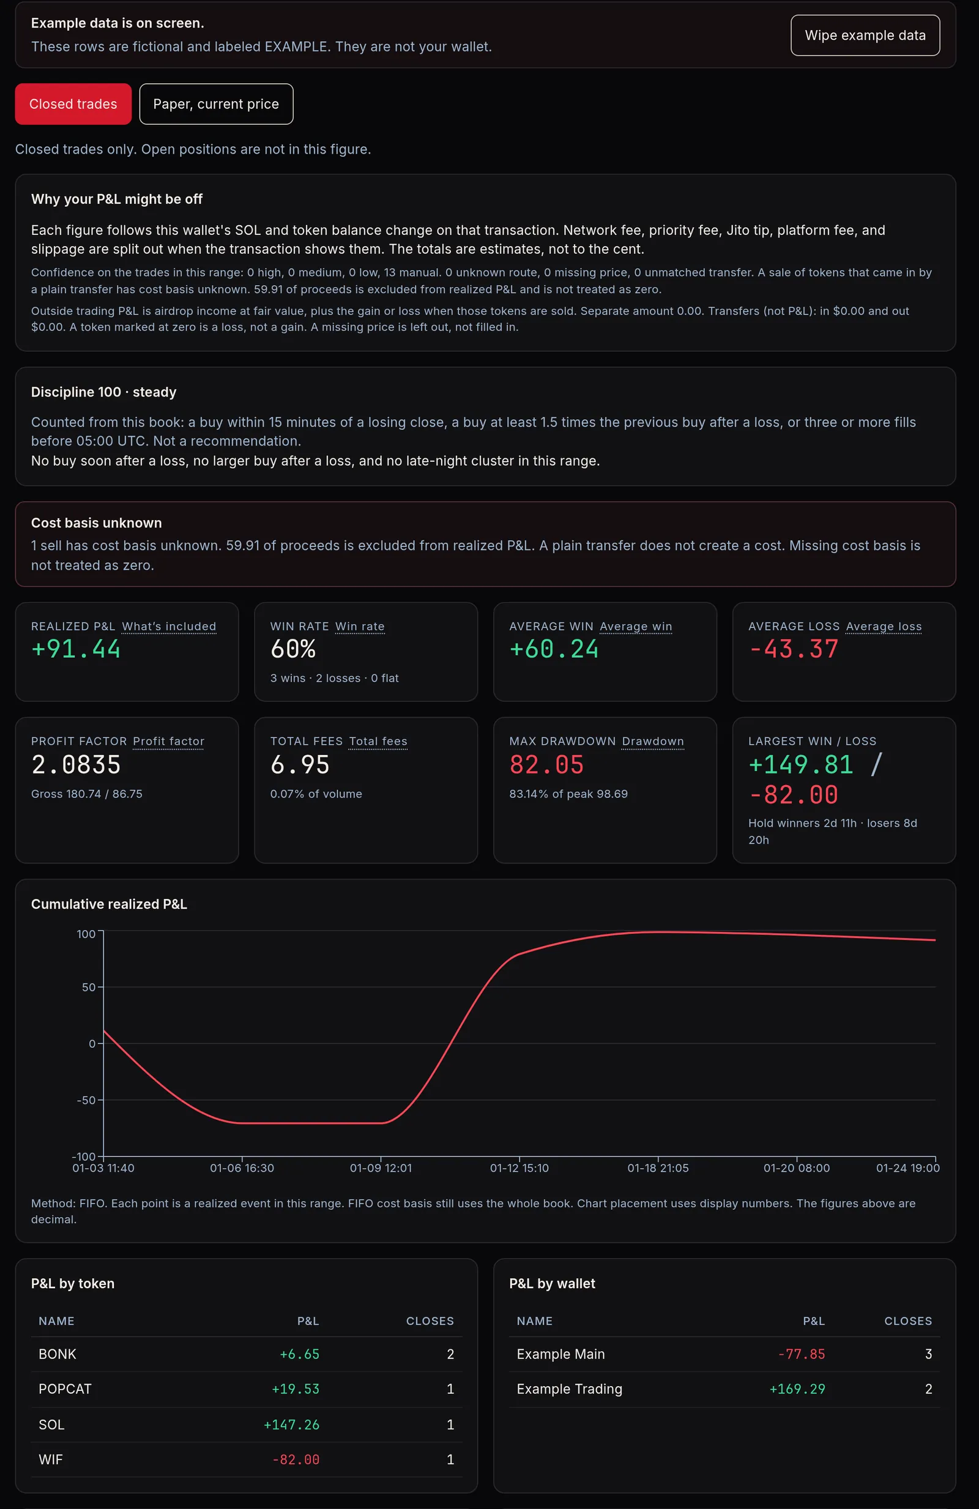Select the WIF token row

246,1459
